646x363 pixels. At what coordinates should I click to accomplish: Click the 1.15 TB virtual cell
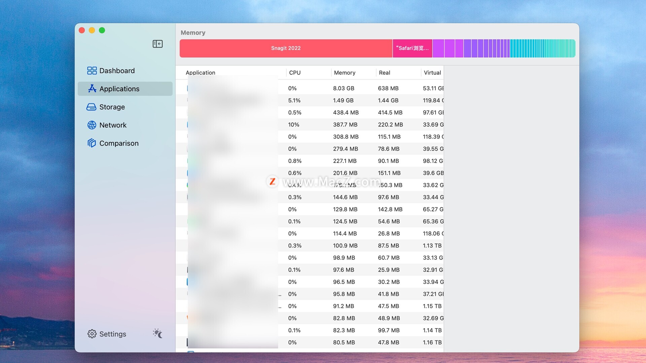pos(432,306)
